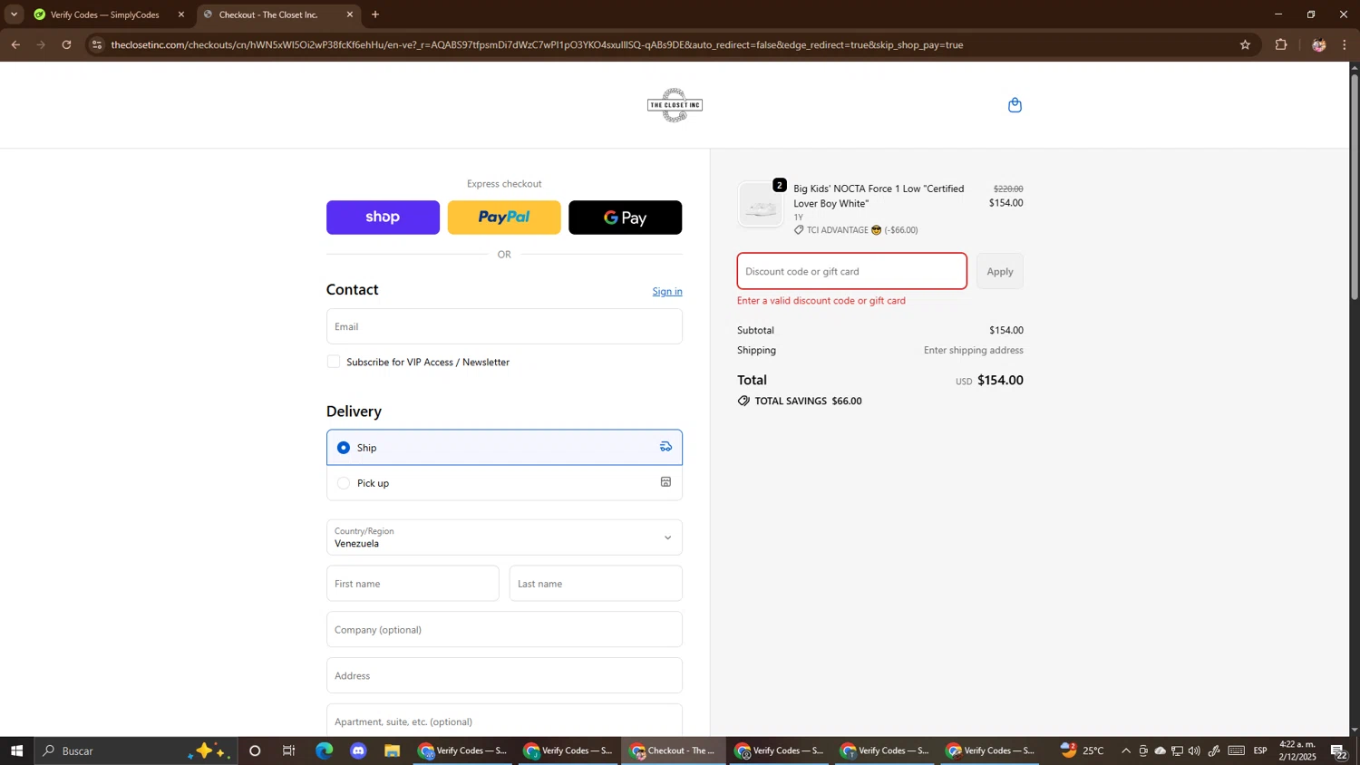Image resolution: width=1360 pixels, height=765 pixels.
Task: Open the Country/Region dropdown
Action: coord(504,537)
